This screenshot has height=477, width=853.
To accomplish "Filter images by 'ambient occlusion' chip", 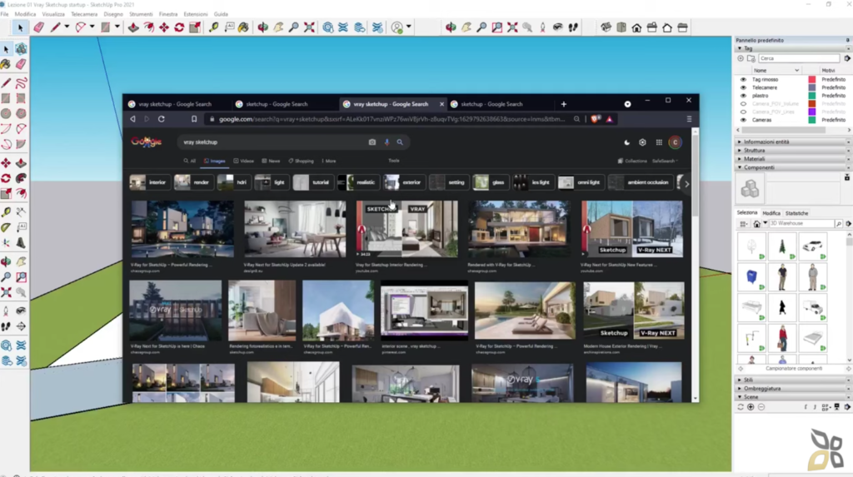I will [640, 182].
